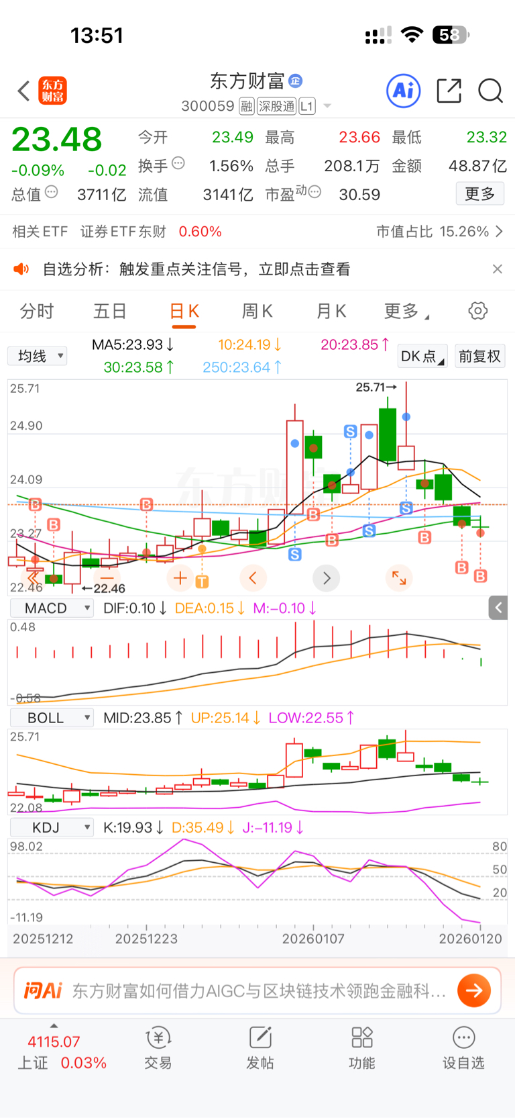Tap info icon next to 换手

pyautogui.click(x=178, y=163)
